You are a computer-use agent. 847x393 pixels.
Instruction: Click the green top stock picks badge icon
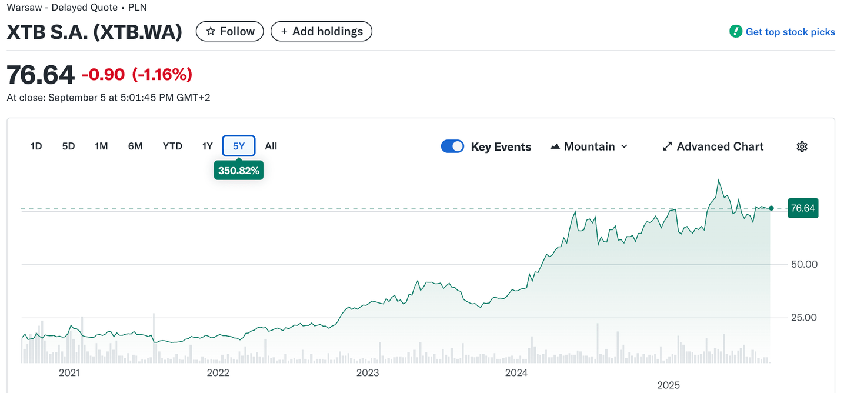coord(735,32)
